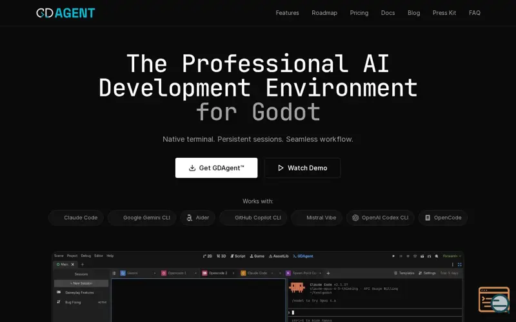This screenshot has width=516, height=322.
Task: Switch to the Opencode 2 terminal tab
Action: click(x=217, y=273)
